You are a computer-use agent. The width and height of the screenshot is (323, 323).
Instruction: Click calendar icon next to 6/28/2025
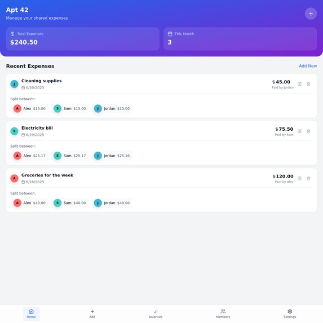(x=23, y=182)
